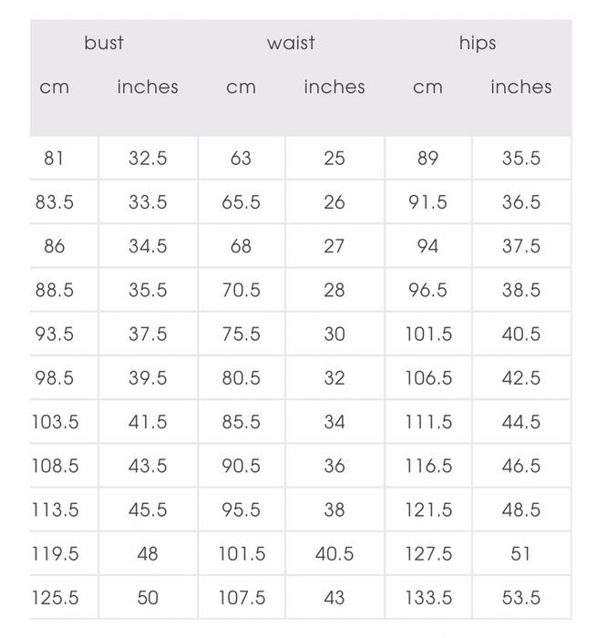This screenshot has height=638, width=597.
Task: Select the 42.5 inches hips cell
Action: [x=520, y=378]
